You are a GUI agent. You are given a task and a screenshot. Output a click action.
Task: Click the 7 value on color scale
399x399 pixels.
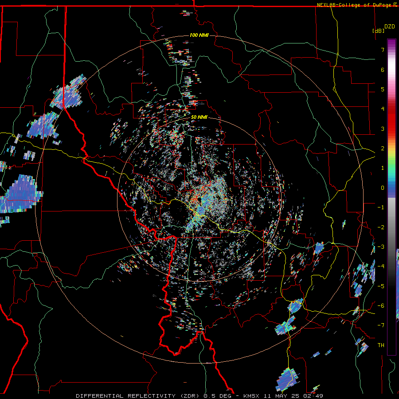pyautogui.click(x=383, y=50)
